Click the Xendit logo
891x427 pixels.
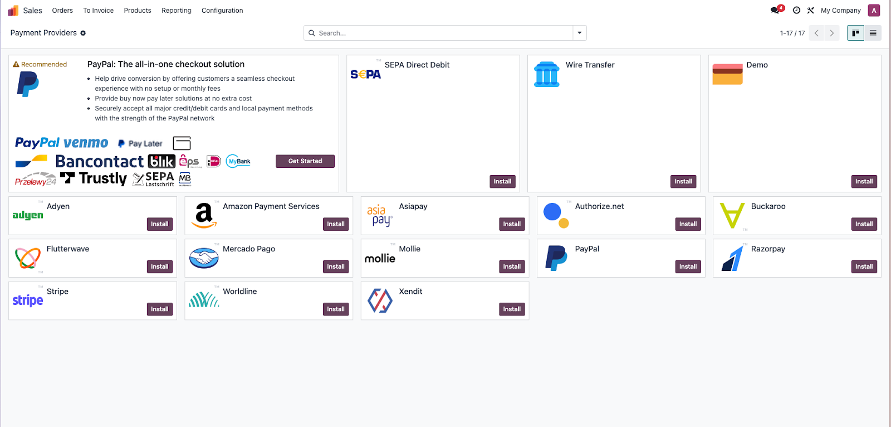380,300
